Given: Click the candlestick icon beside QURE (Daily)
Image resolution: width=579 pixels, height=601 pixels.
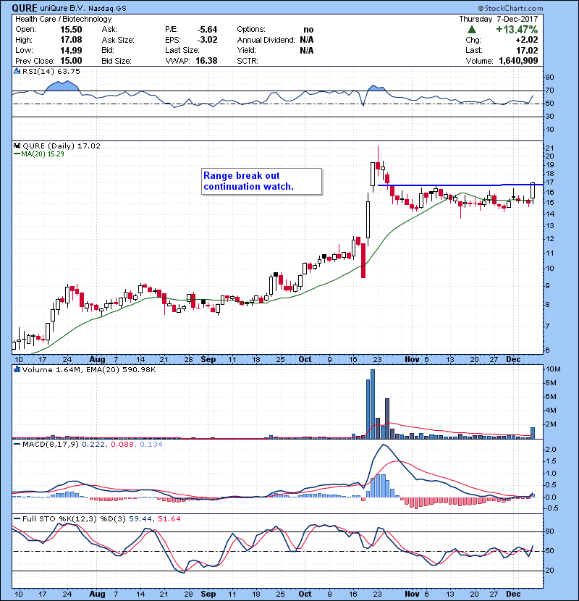Looking at the screenshot, I should [17, 146].
